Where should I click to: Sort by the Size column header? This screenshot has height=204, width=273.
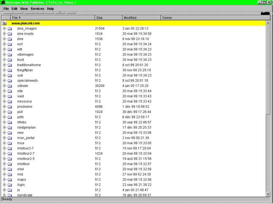108,18
